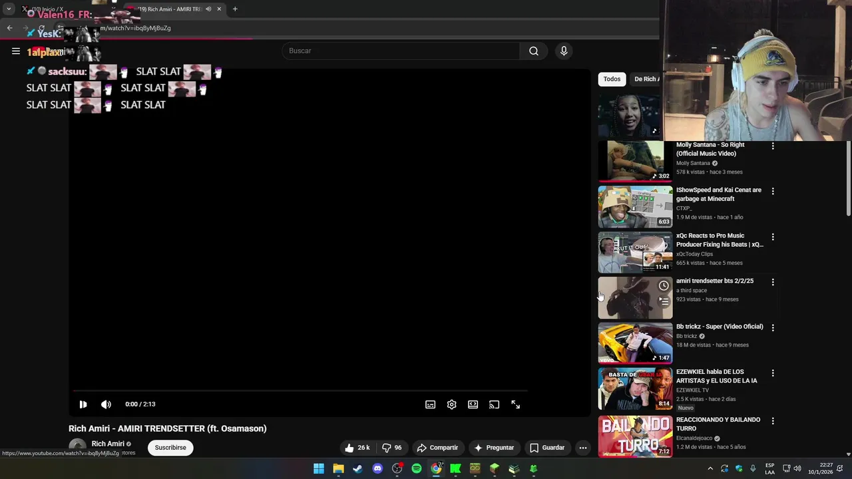This screenshot has width=852, height=479.
Task: Click the Buscar search field
Action: point(401,51)
